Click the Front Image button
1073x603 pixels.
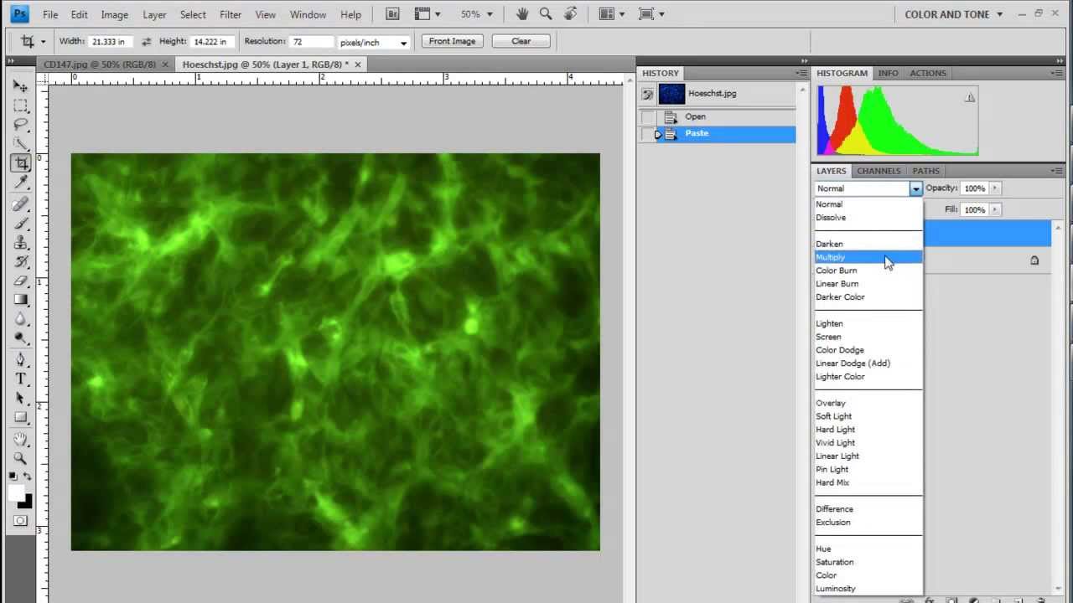click(452, 41)
